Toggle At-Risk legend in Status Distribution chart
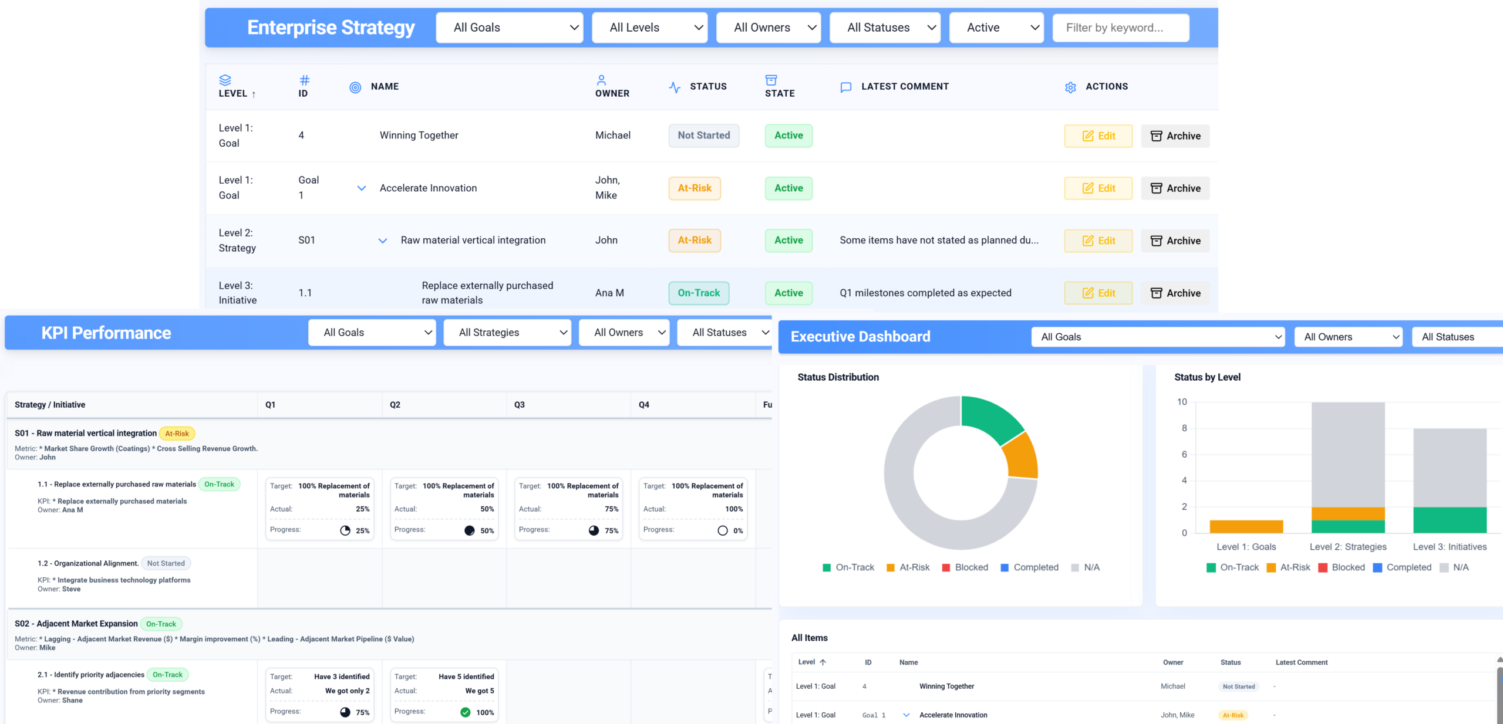The height and width of the screenshot is (724, 1503). point(908,567)
